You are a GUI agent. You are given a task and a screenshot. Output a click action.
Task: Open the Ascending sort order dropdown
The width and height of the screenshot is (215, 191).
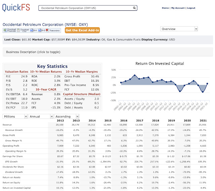[67, 116]
